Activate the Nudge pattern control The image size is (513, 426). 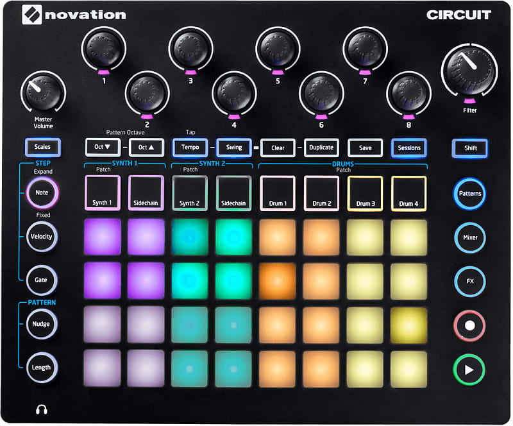tap(41, 324)
